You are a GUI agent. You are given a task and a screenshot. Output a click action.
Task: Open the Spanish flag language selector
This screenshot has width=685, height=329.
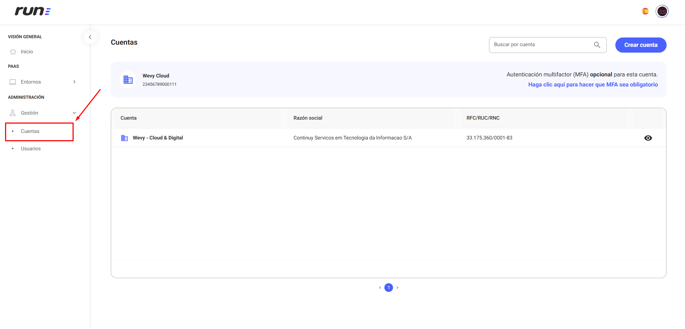(x=645, y=11)
